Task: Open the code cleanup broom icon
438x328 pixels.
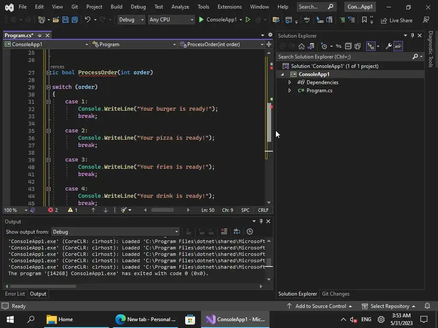Action: pyautogui.click(x=124, y=210)
